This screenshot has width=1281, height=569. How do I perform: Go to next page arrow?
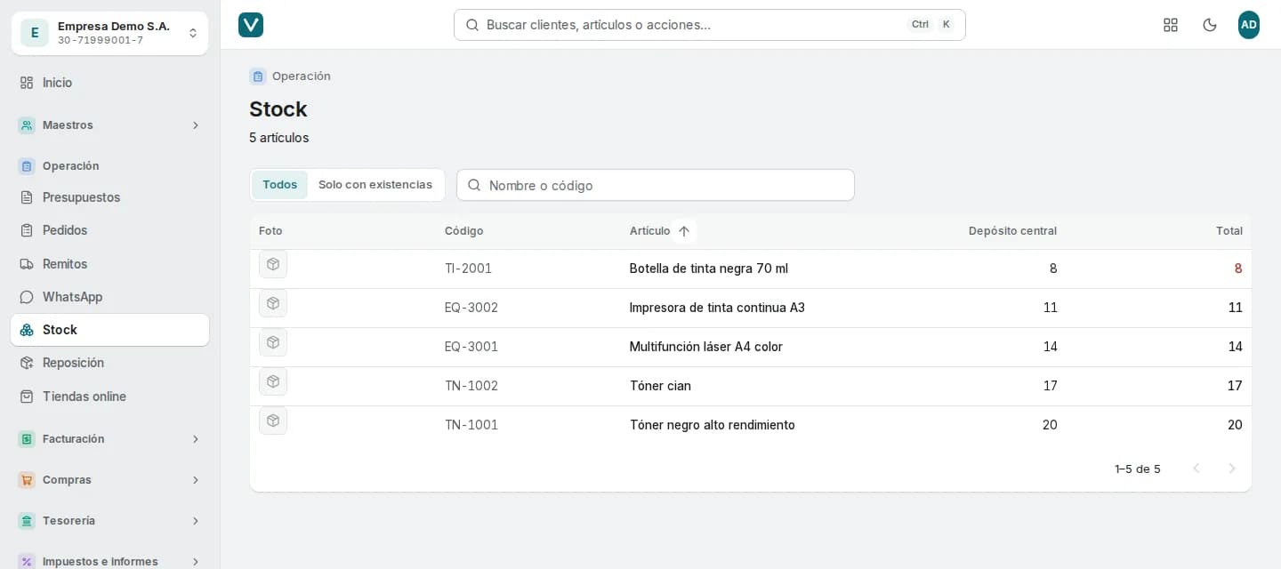pyautogui.click(x=1232, y=469)
